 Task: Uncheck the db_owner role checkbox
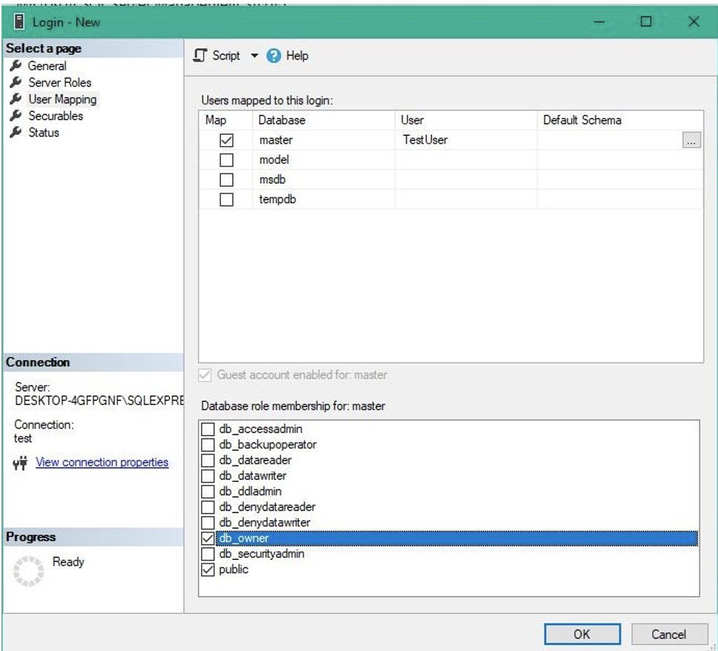point(208,538)
